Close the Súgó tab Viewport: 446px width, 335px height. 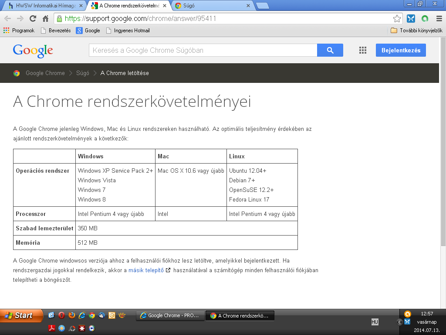248,6
